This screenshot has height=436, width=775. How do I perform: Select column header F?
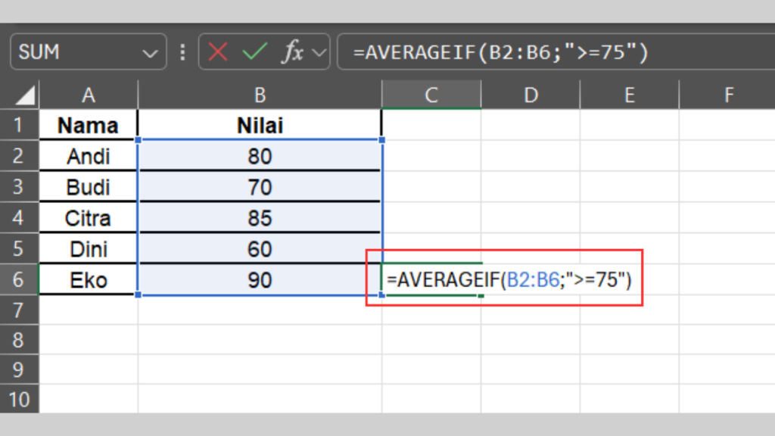pos(727,95)
